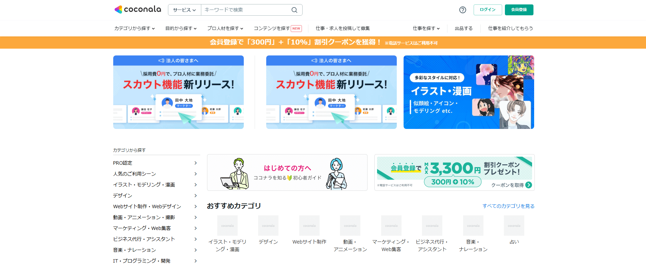Image resolution: width=646 pixels, height=266 pixels.
Task: Select マーケティング・Web集客 in sidebar
Action: (142, 228)
